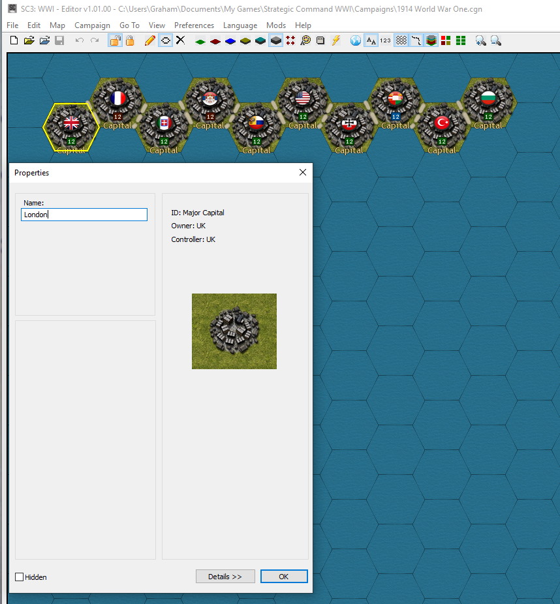Select the Italian flag capital hex
This screenshot has height=604, width=560.
[164, 127]
